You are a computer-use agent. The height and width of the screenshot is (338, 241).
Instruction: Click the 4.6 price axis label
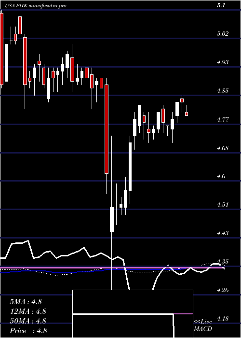pyautogui.click(x=221, y=176)
